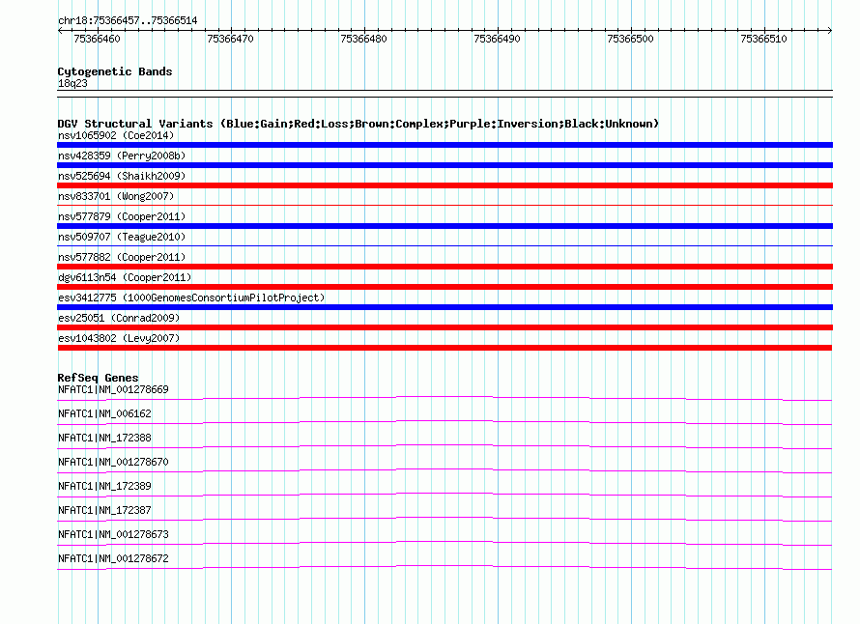Open transcript NFATC1|NM_006162
Screen dimensions: 860x624
pyautogui.click(x=104, y=414)
